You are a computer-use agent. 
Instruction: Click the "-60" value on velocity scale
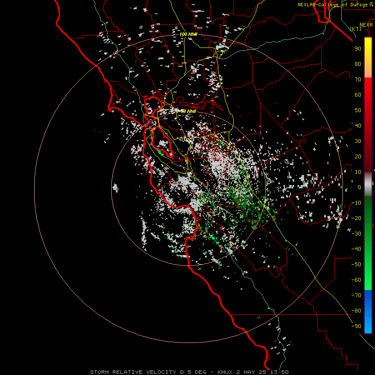(x=356, y=280)
